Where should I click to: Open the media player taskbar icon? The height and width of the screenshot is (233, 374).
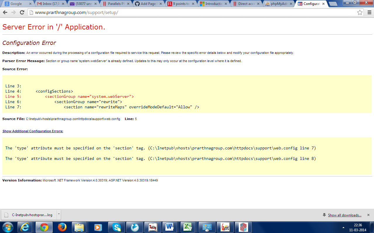(x=98, y=227)
